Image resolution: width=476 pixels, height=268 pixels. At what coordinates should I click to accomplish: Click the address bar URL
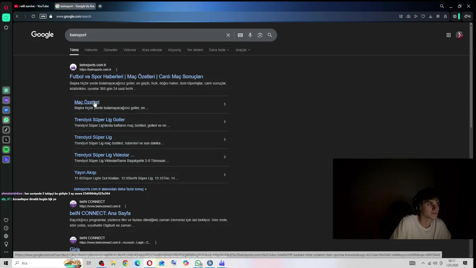[74, 16]
